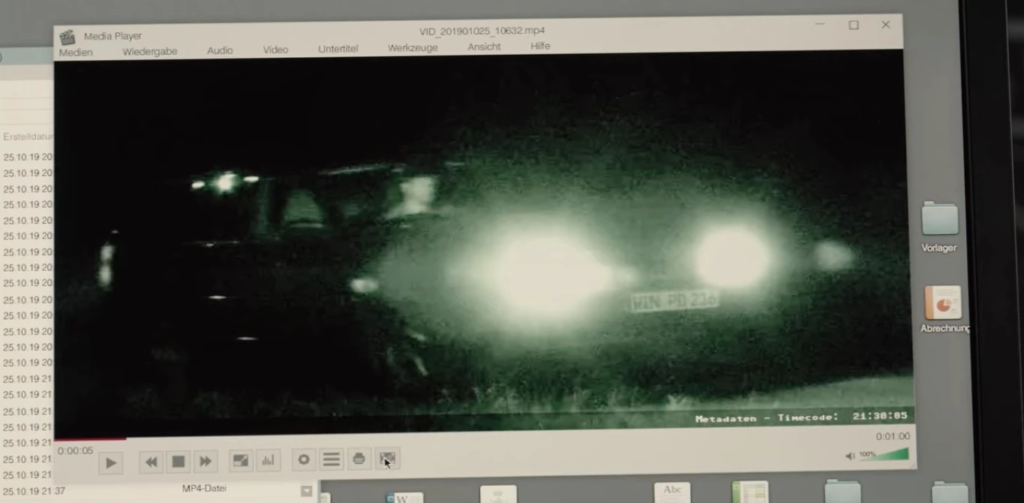Open the Medien menu
1024x503 pixels.
(x=76, y=53)
